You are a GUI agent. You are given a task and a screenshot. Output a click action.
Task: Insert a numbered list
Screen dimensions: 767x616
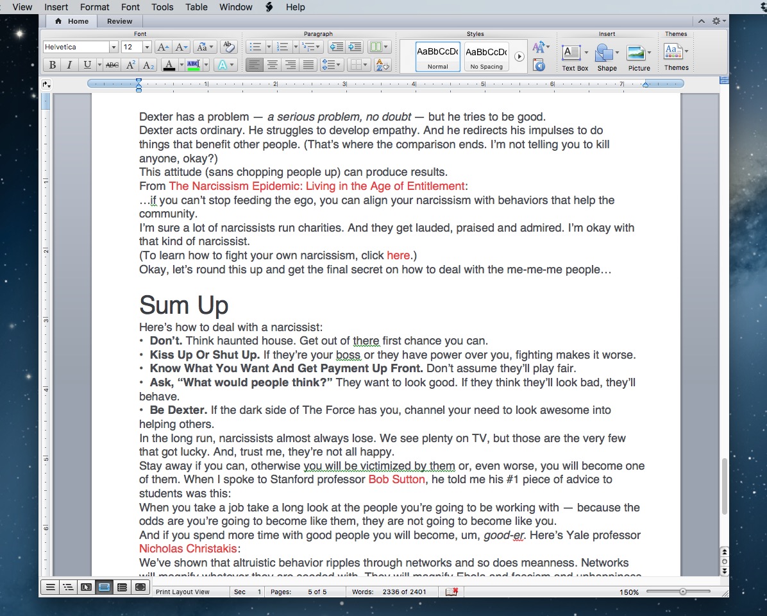(x=282, y=47)
